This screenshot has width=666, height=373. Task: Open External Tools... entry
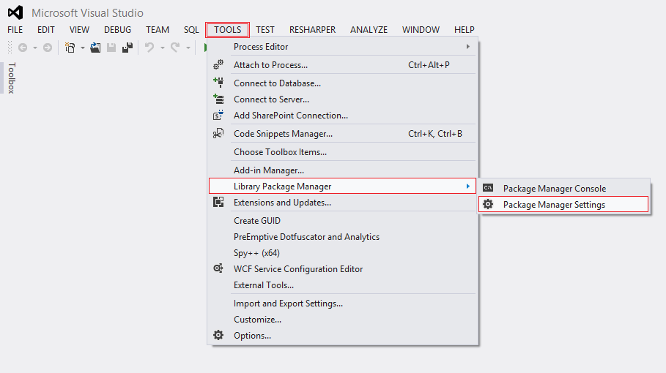[x=342, y=285]
